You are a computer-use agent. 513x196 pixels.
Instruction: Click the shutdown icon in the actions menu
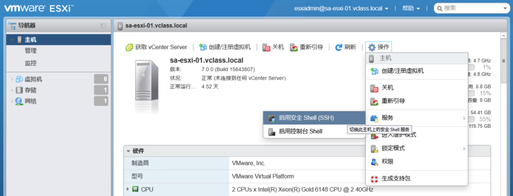coord(374,88)
